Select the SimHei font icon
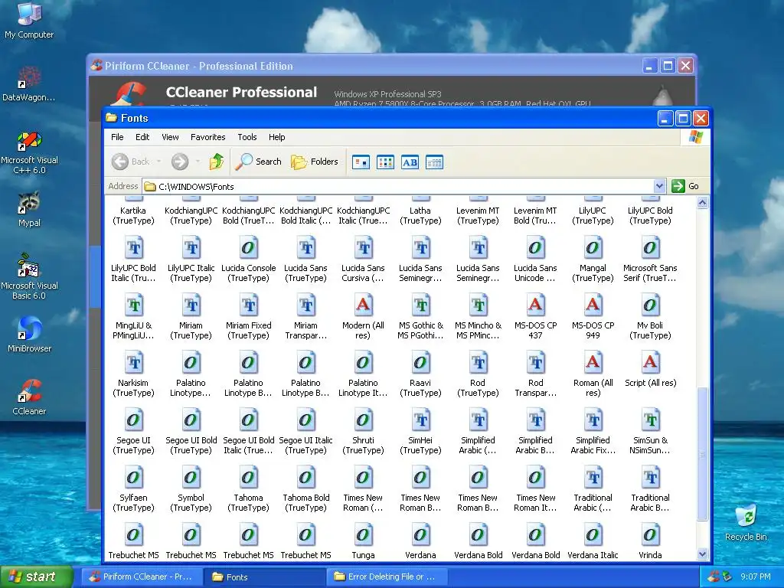 tap(420, 432)
